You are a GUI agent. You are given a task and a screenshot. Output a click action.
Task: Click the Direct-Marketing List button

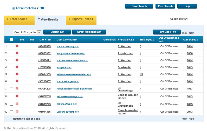tap(89, 32)
